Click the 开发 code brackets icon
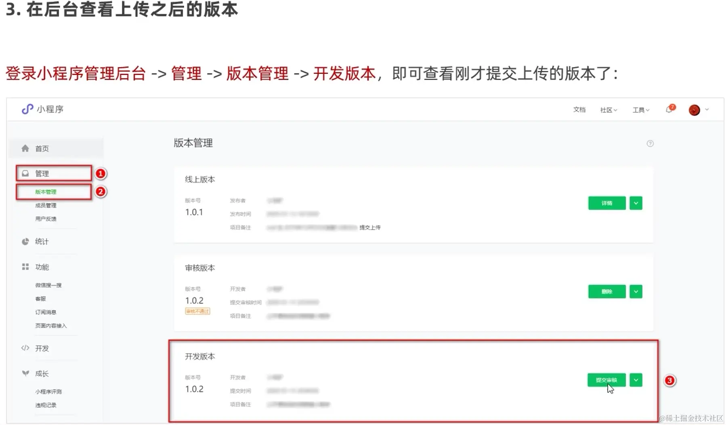This screenshot has height=425, width=726. coord(25,348)
